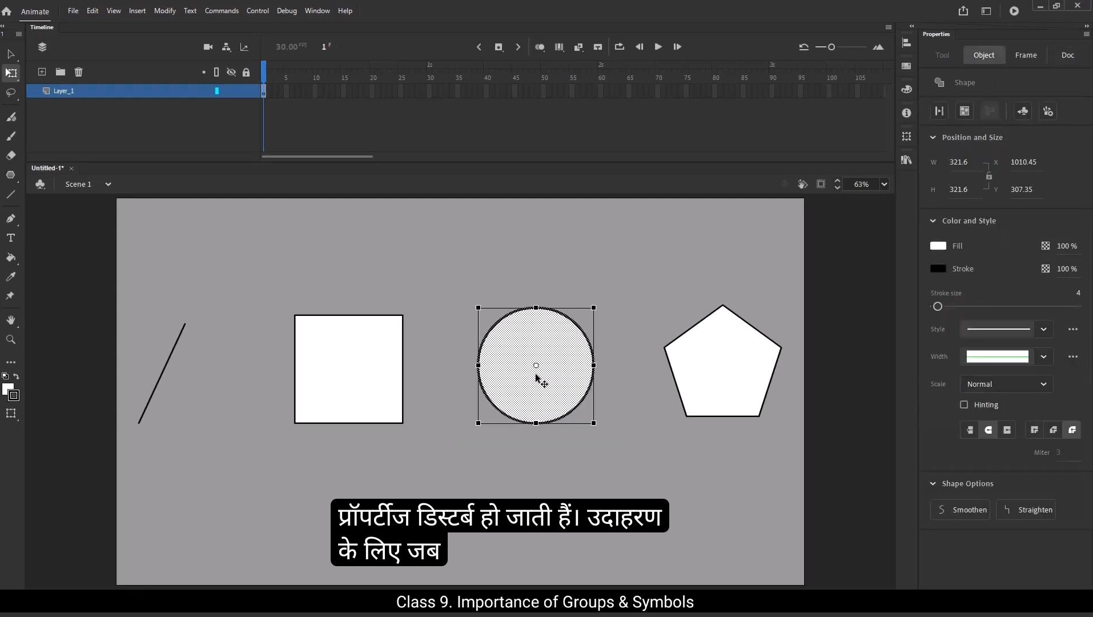Open the Info panel icon

pos(906,113)
